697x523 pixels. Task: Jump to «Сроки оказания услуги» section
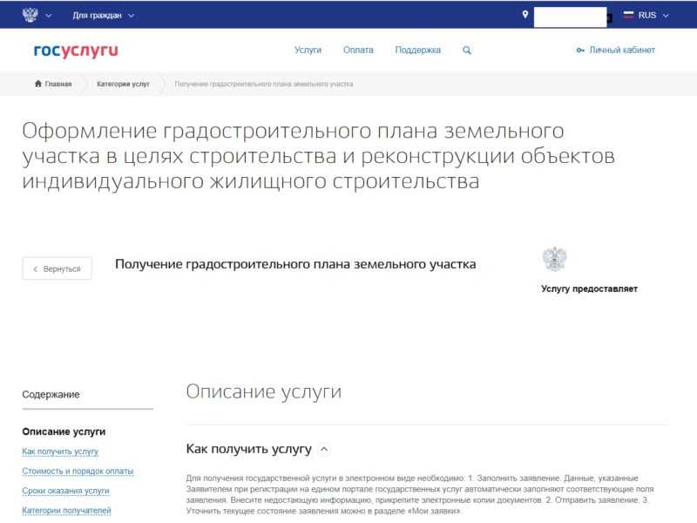[x=65, y=492]
